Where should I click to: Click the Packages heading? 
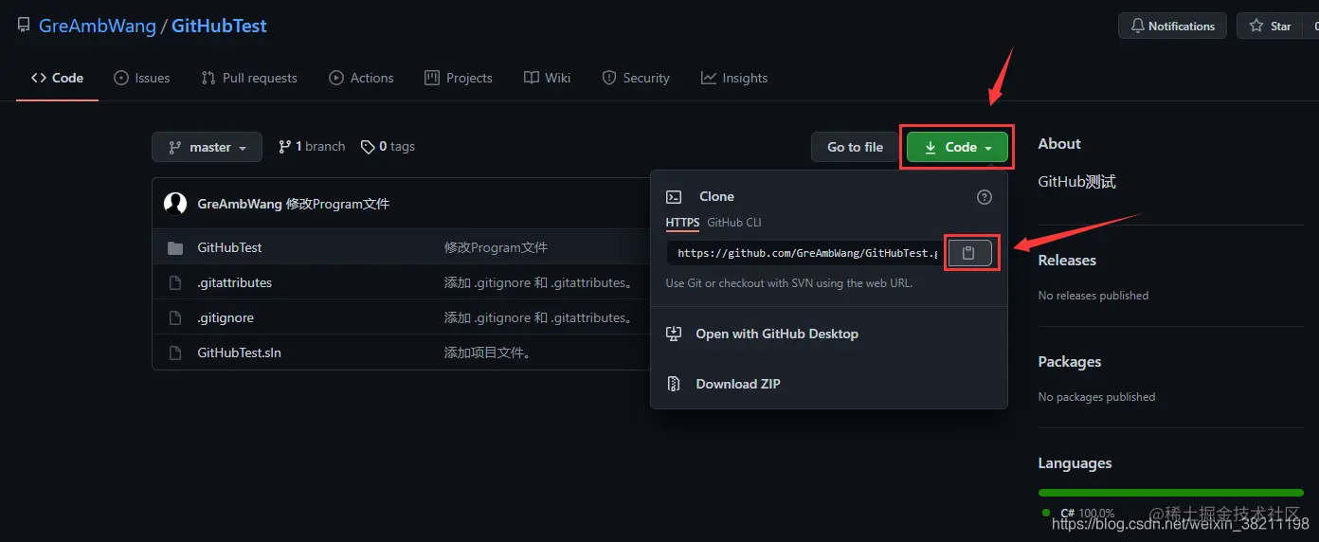(x=1070, y=361)
